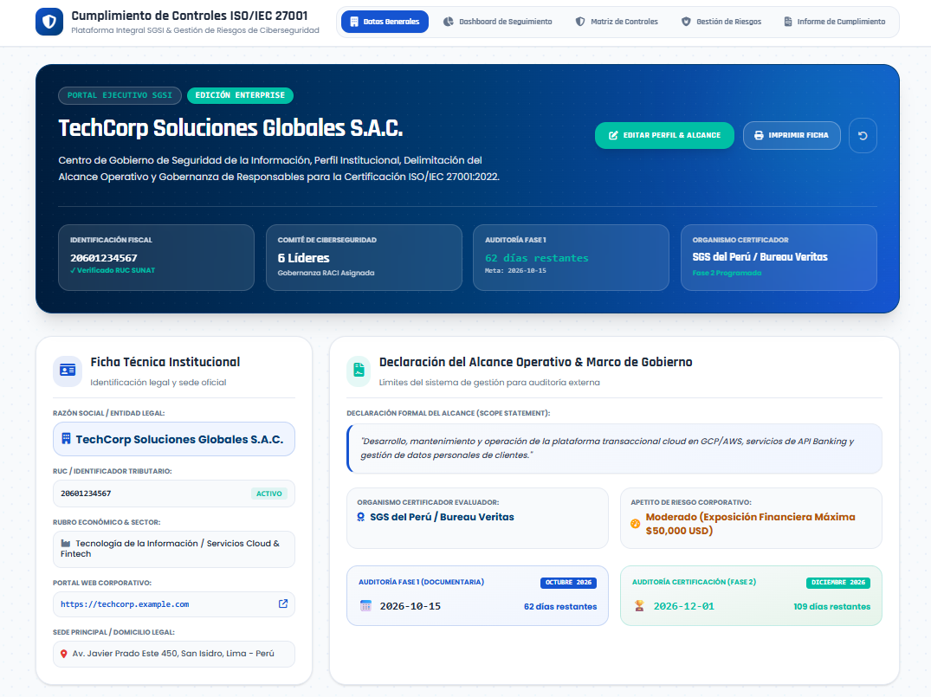Click the ID card icon of Ficha Técnica
The height and width of the screenshot is (697, 931).
tap(68, 371)
